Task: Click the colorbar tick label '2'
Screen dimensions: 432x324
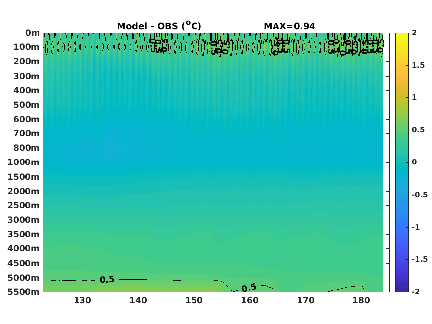Action: [x=414, y=33]
